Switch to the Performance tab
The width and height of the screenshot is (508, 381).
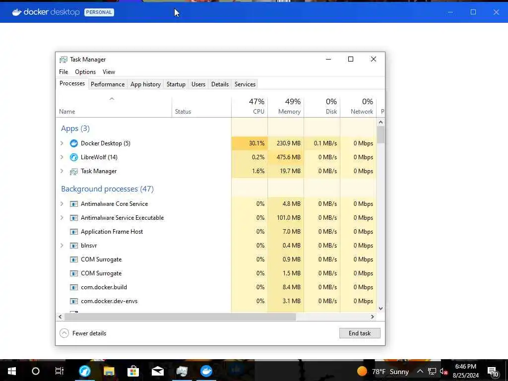[108, 84]
